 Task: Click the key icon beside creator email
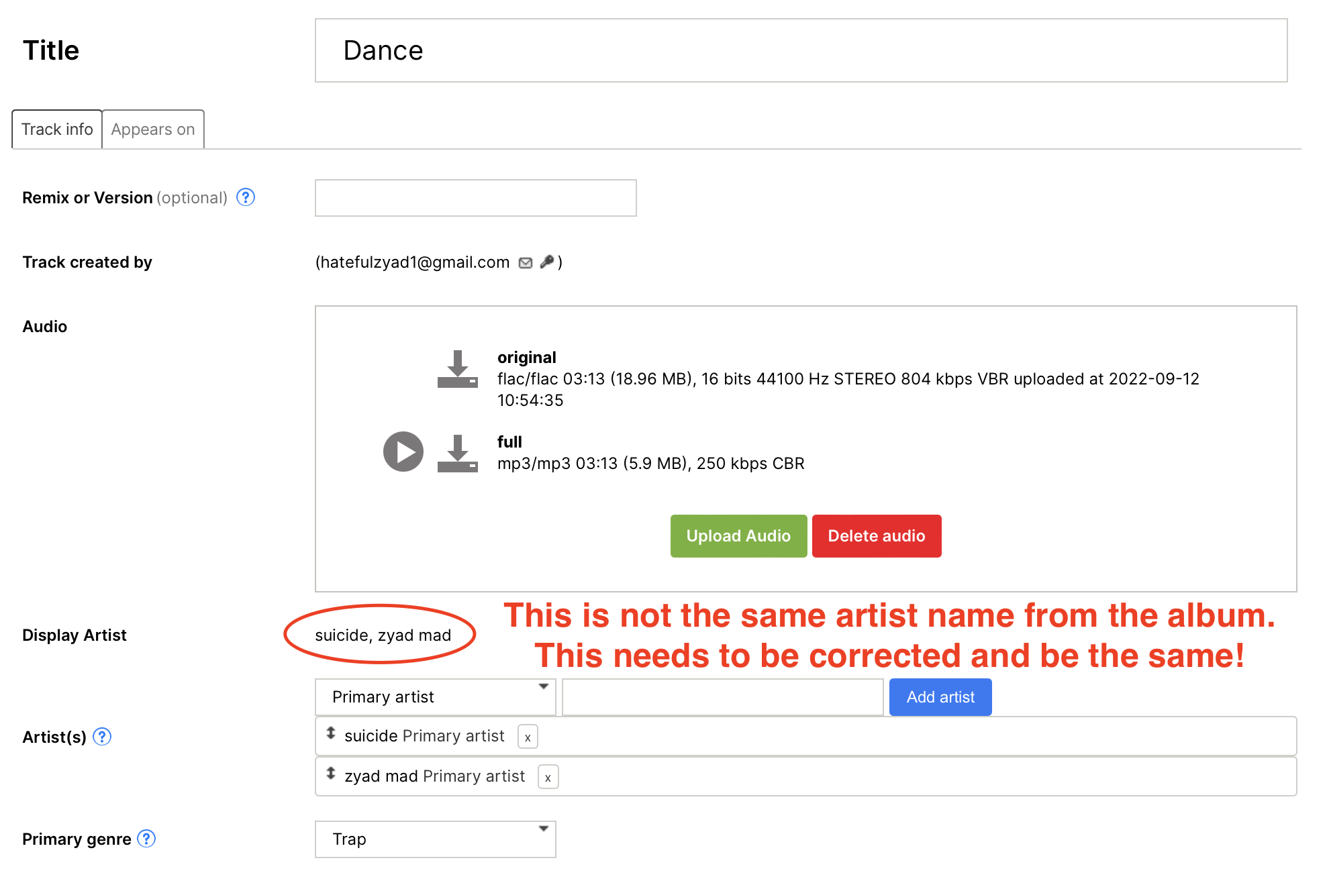pyautogui.click(x=547, y=262)
